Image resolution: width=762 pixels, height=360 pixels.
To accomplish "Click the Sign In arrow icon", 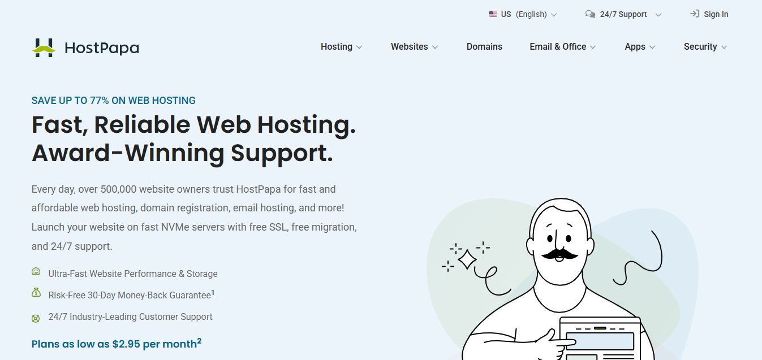I will coord(695,14).
